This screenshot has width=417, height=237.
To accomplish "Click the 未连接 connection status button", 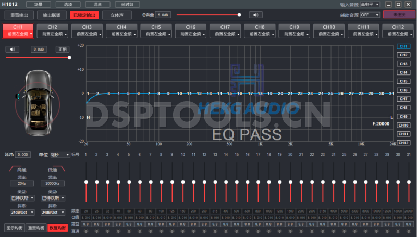I will tap(399, 15).
